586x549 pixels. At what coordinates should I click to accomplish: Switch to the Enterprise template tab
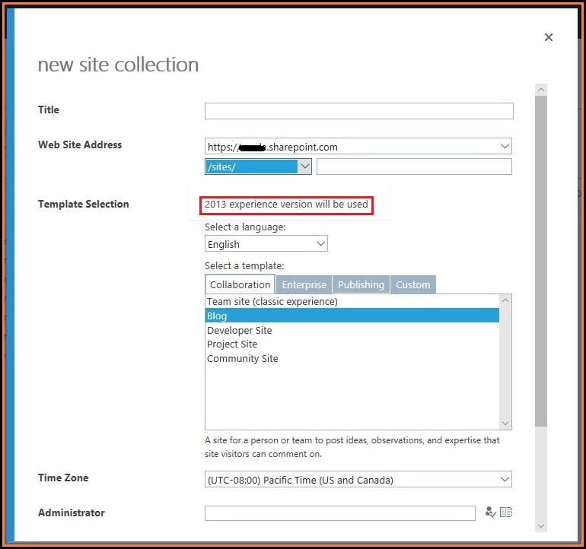[304, 285]
